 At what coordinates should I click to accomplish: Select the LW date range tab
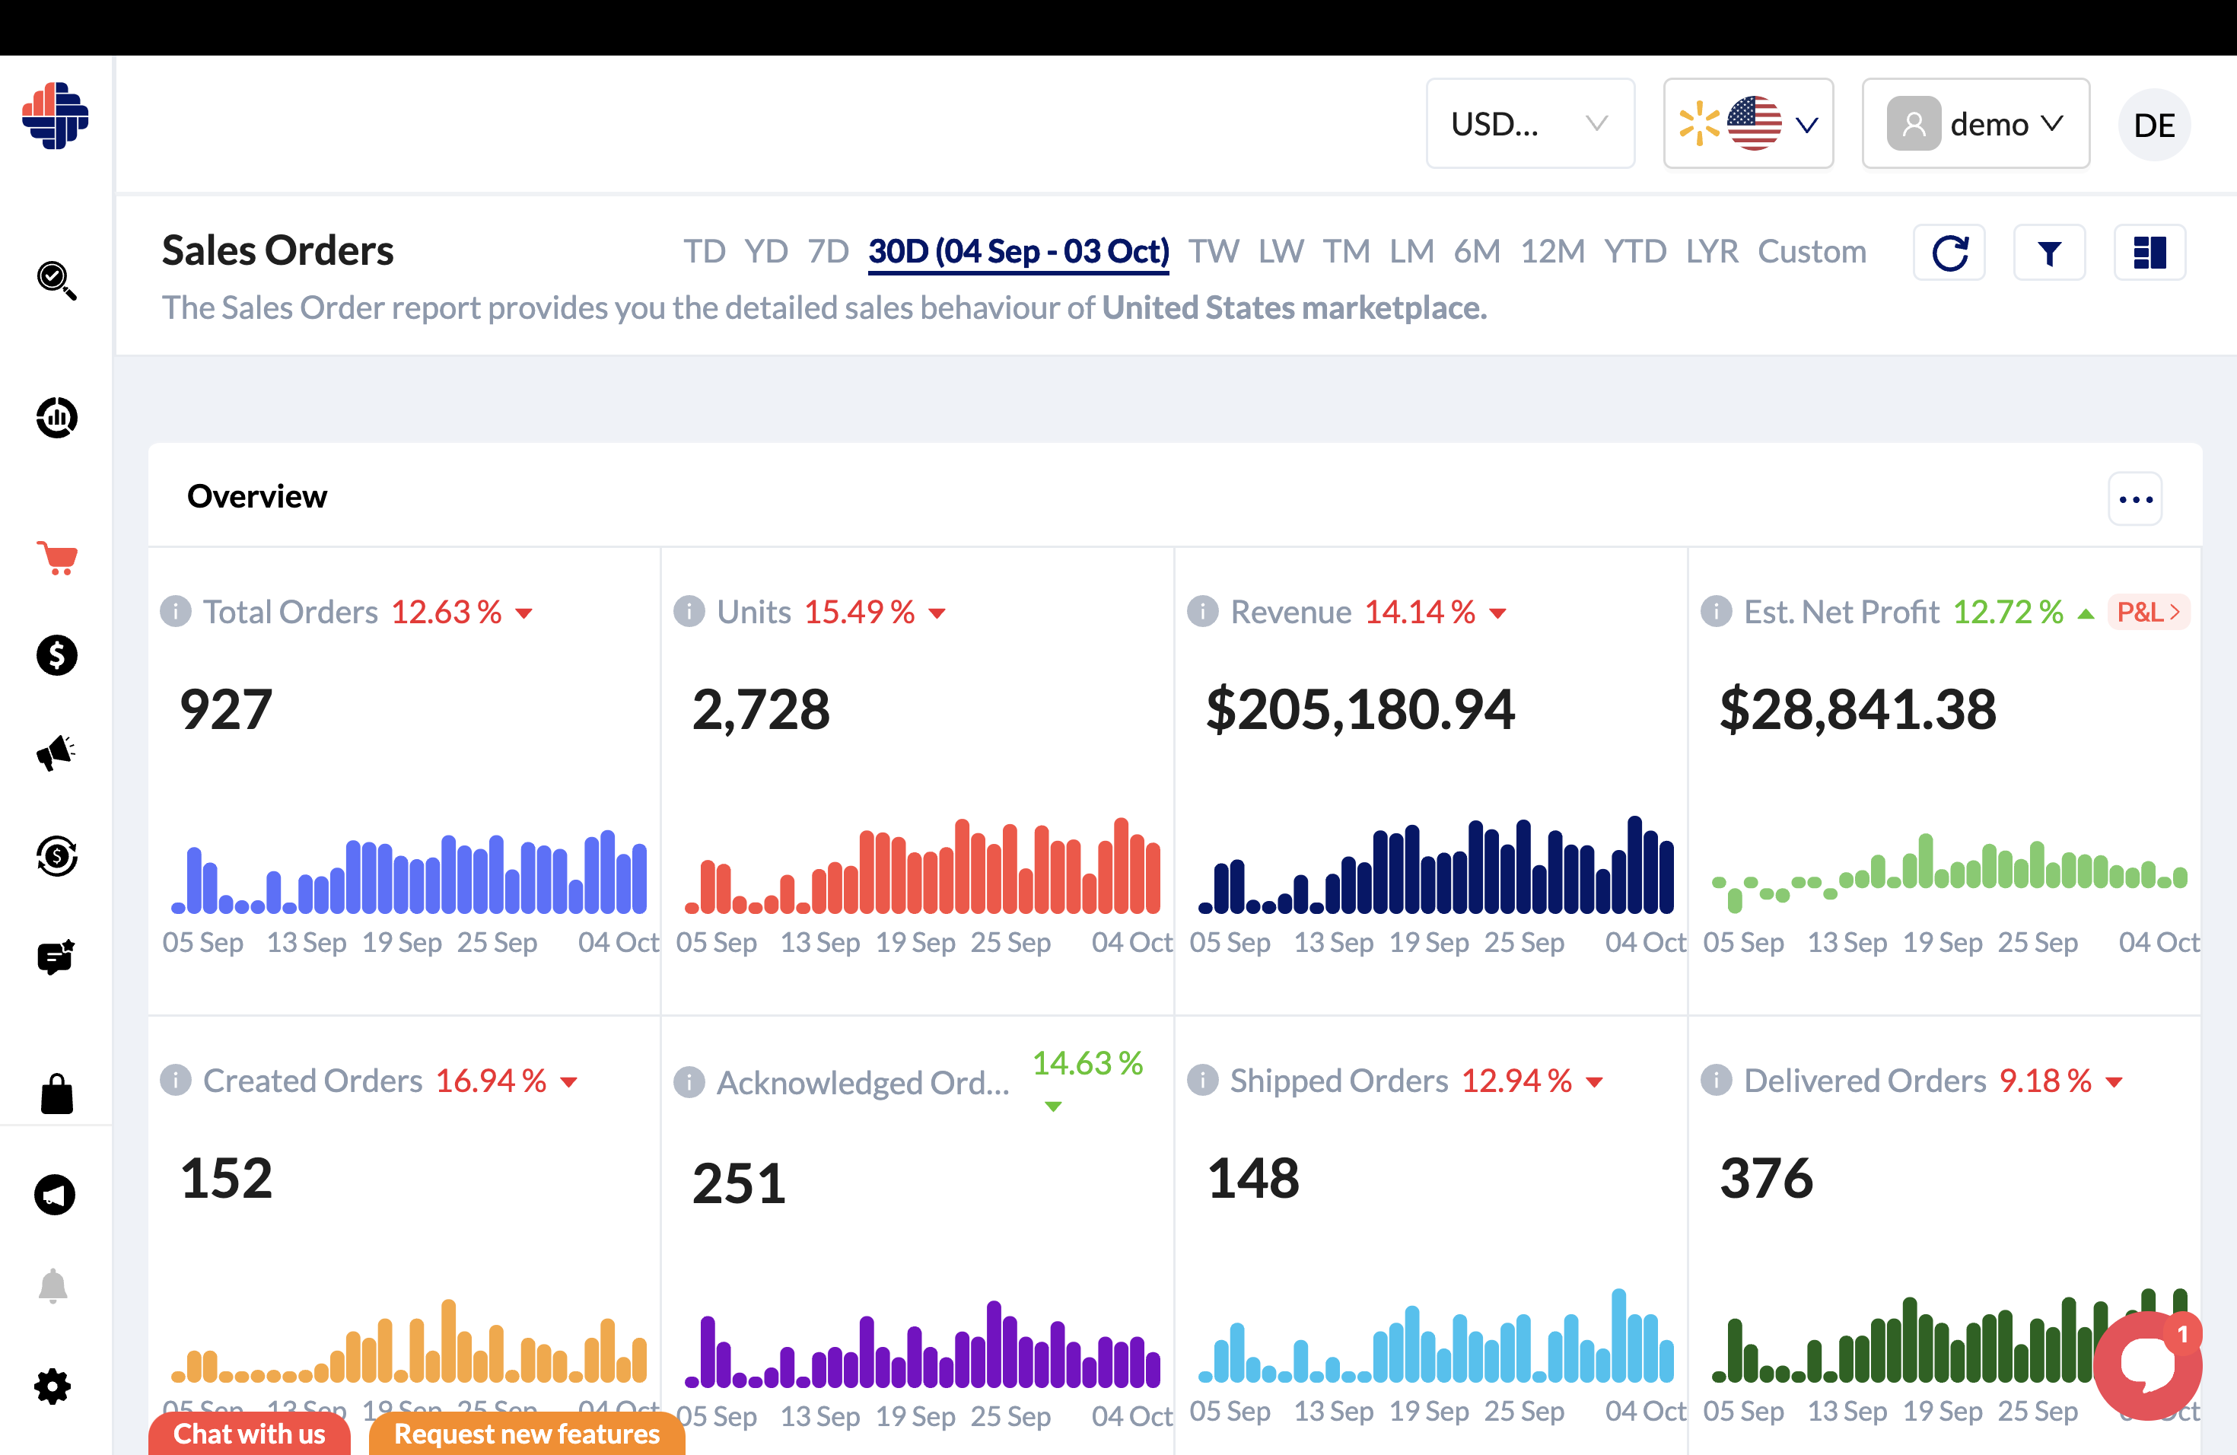(x=1281, y=252)
